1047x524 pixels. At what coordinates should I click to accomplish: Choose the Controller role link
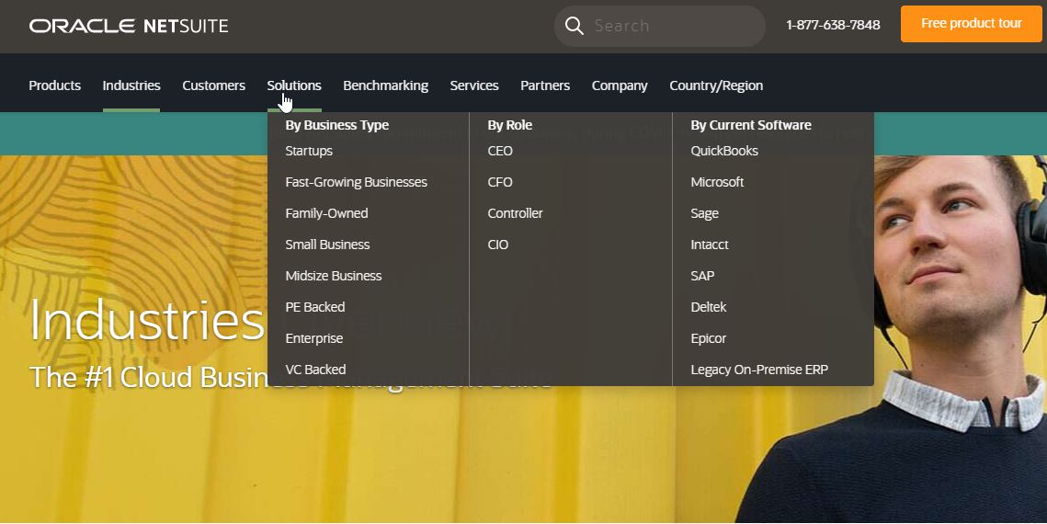click(x=515, y=213)
